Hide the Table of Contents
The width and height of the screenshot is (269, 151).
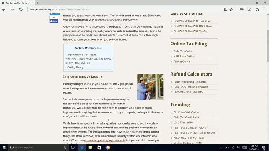pyautogui.click(x=99, y=48)
